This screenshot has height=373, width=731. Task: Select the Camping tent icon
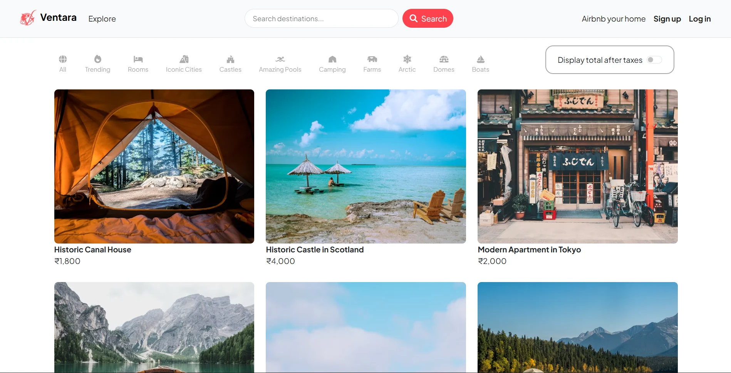pyautogui.click(x=332, y=59)
